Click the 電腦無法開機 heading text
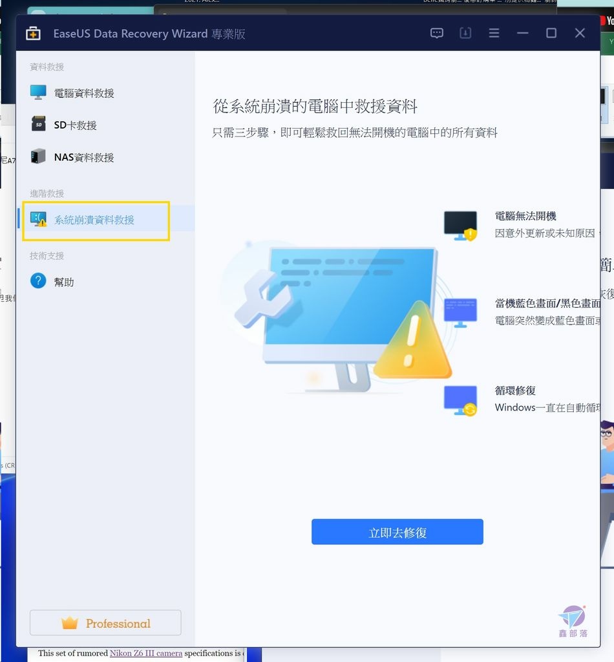The height and width of the screenshot is (662, 614). point(525,216)
